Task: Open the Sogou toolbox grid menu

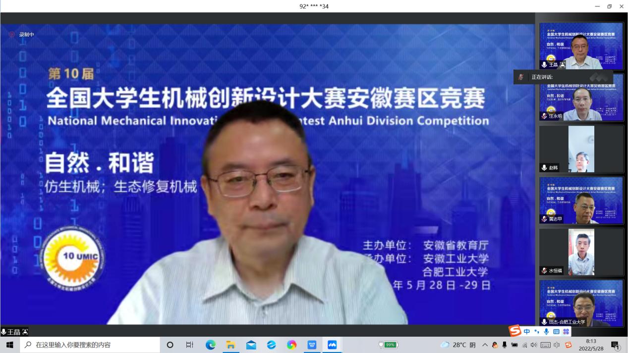Action: pyautogui.click(x=566, y=332)
